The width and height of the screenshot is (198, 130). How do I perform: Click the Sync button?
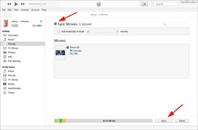(164, 121)
